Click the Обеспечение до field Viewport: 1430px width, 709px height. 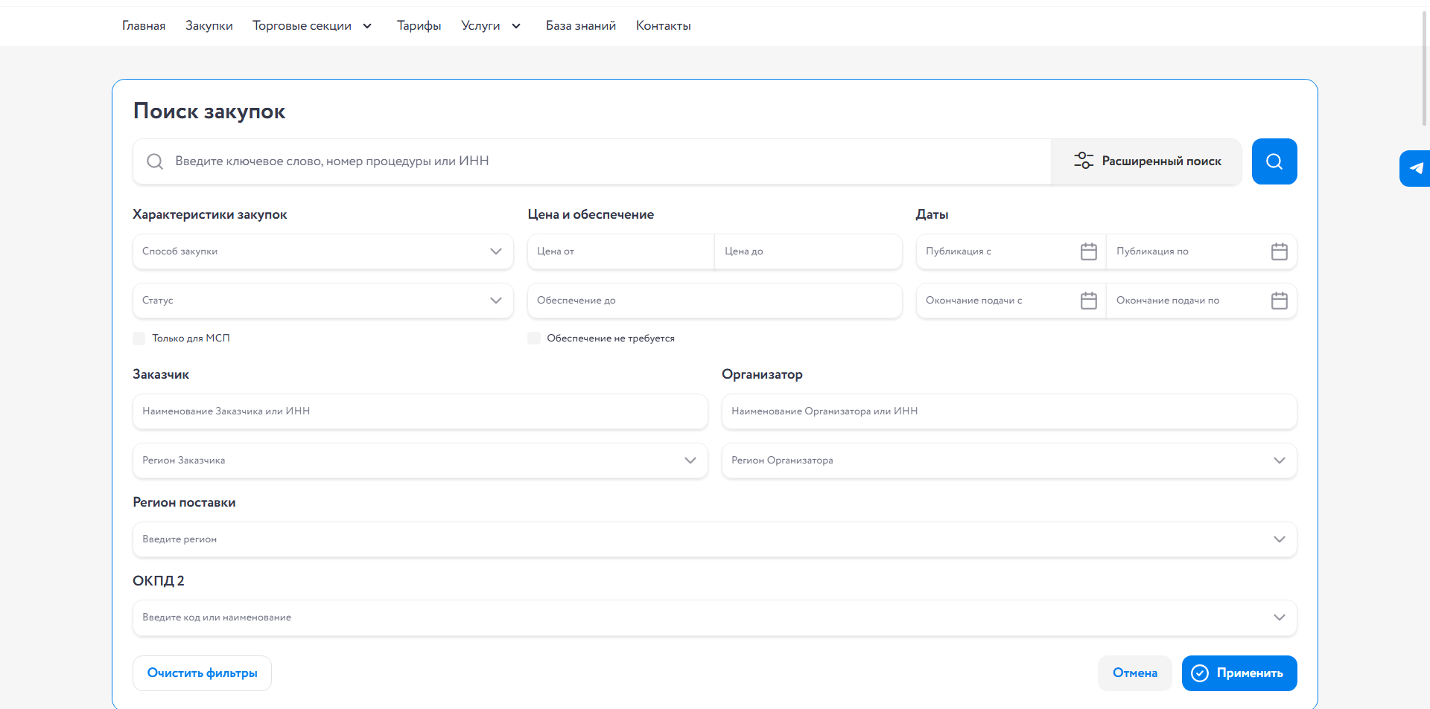coord(715,301)
